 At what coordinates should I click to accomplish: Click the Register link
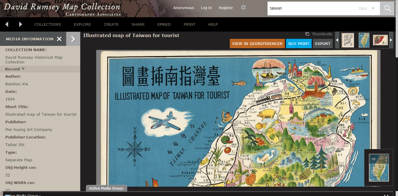226,8
